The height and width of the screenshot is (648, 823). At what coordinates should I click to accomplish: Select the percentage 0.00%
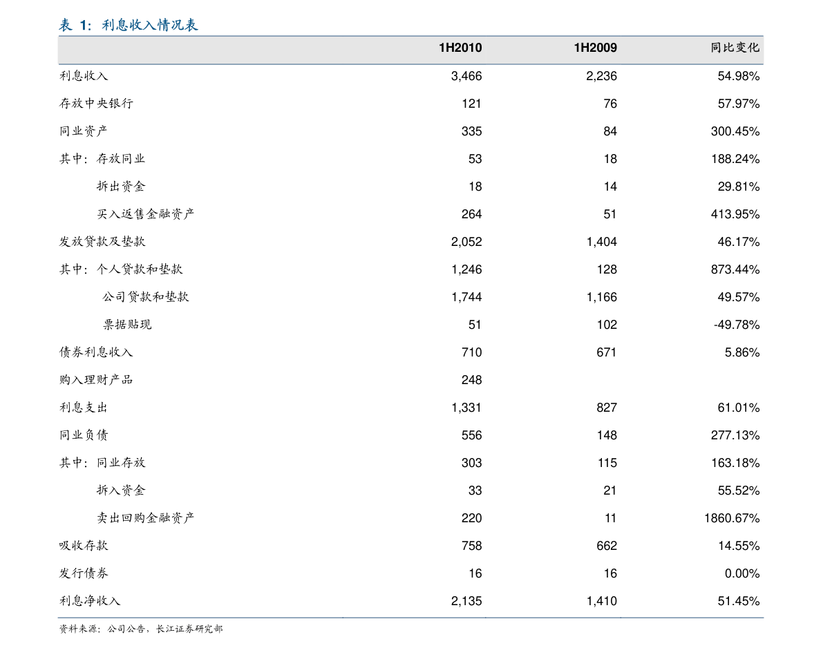742,573
